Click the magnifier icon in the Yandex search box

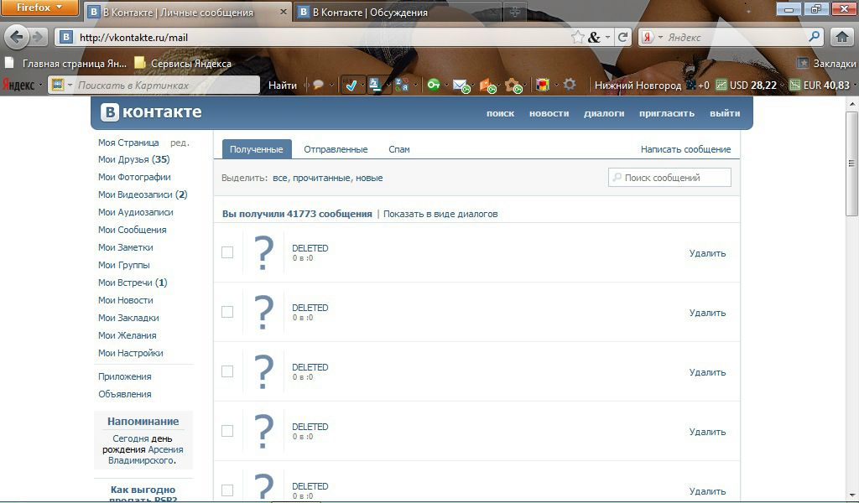[814, 37]
